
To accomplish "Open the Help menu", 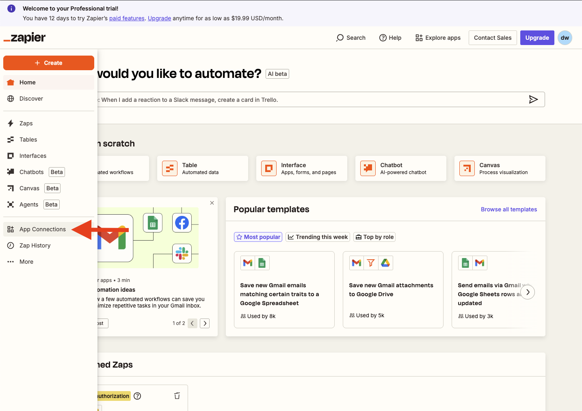I will (390, 38).
